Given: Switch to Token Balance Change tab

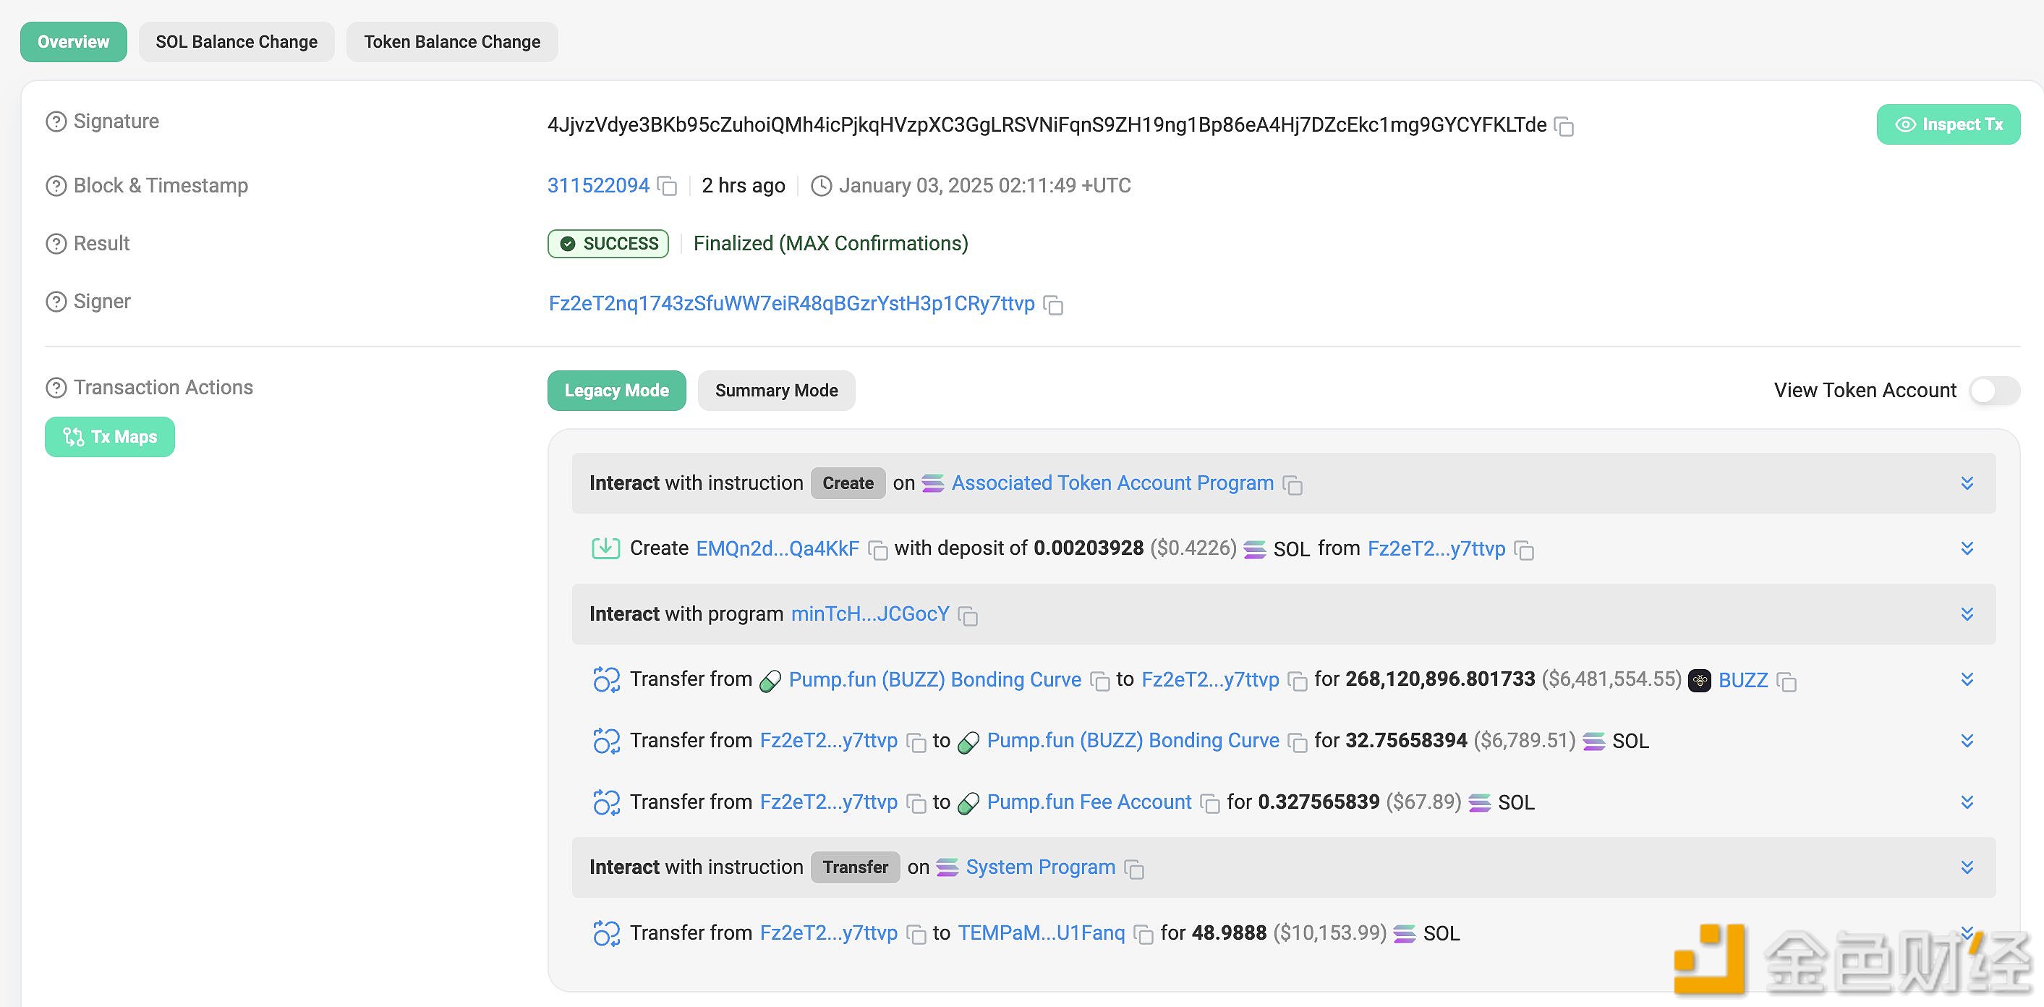Looking at the screenshot, I should (452, 42).
